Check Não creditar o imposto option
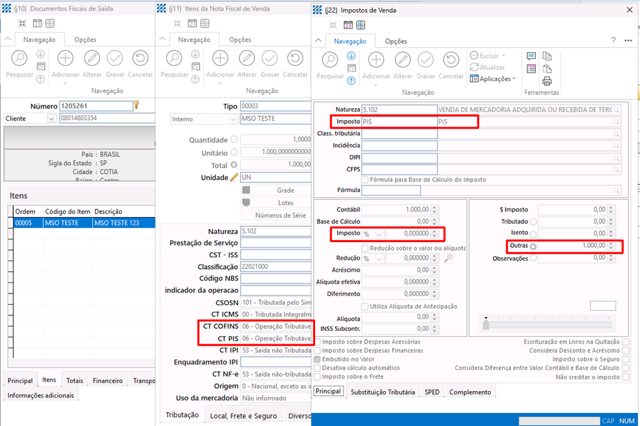The image size is (640, 426). click(625, 377)
